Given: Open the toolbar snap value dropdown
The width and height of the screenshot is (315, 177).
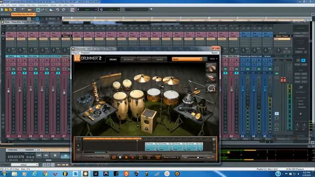Looking at the screenshot, I should 87,9.
